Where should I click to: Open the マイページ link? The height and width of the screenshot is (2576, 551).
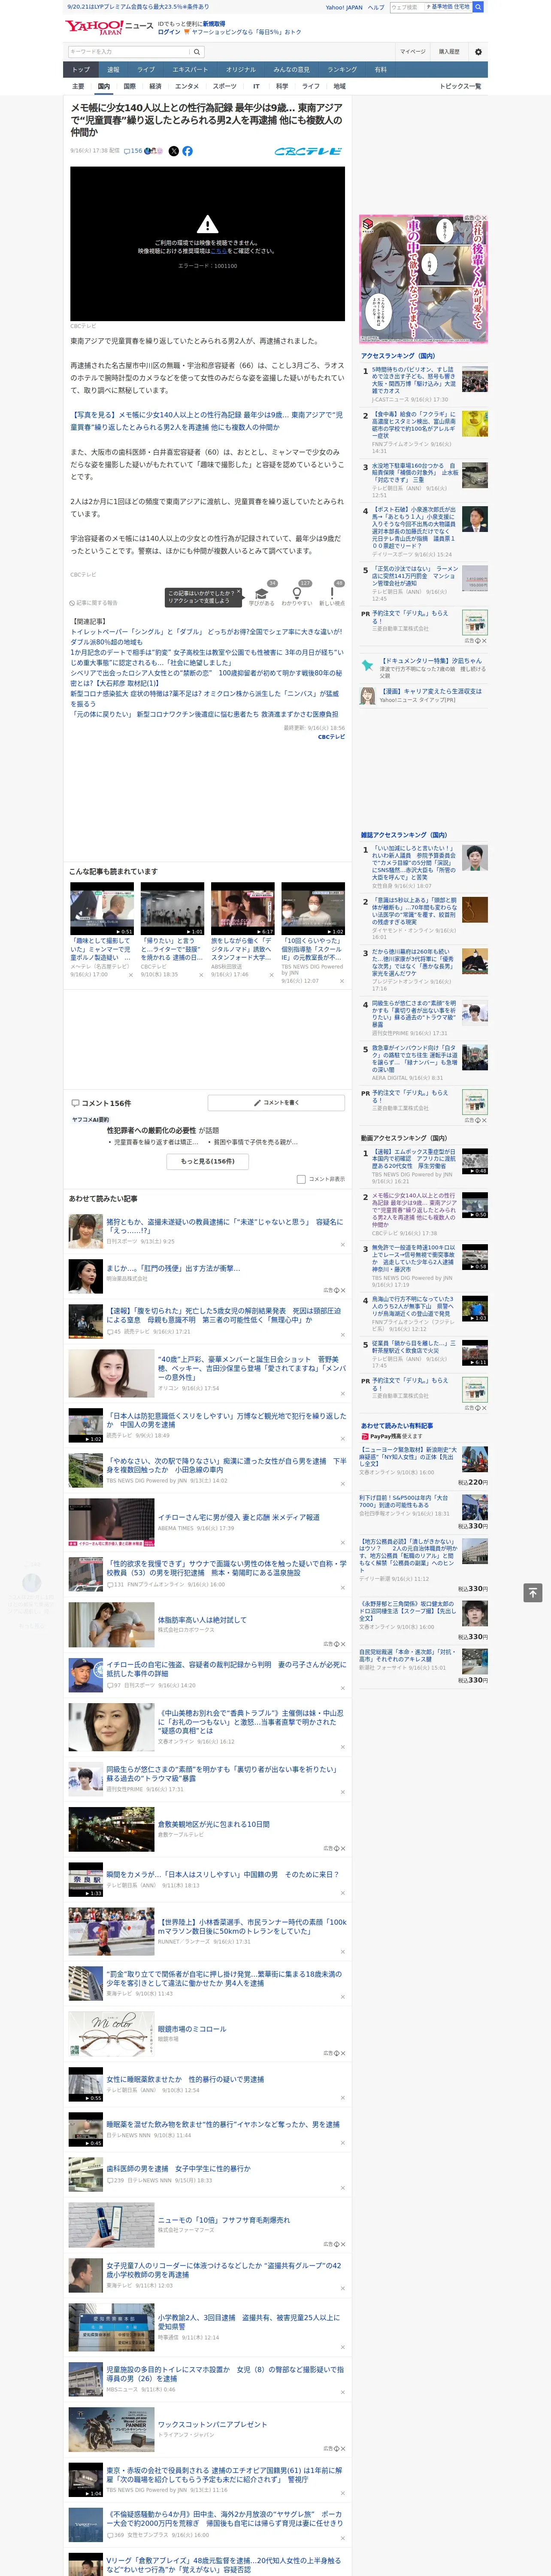413,52
